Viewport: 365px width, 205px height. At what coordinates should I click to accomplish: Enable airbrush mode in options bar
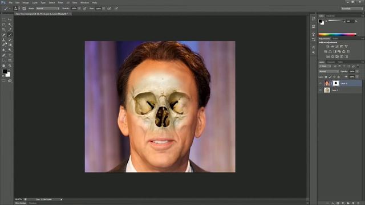point(109,9)
